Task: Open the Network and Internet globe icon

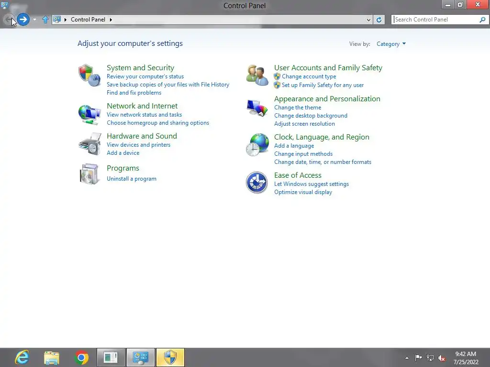Action: click(89, 115)
